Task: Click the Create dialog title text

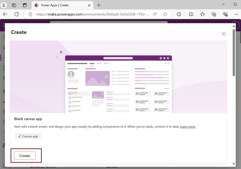Action: (x=19, y=32)
